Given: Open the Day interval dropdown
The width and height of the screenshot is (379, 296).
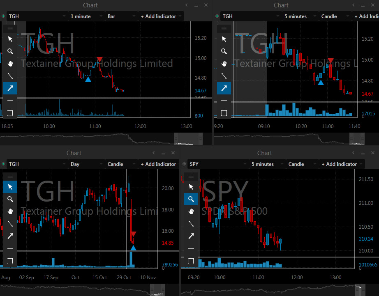Looking at the screenshot, I should pos(86,164).
